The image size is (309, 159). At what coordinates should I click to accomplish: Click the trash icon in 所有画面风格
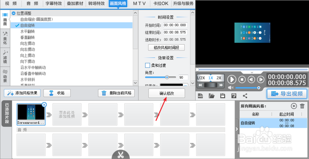(x=302, y=106)
